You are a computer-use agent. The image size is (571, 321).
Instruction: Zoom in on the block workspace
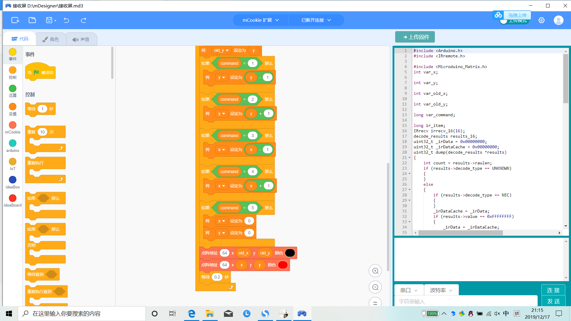[375, 271]
